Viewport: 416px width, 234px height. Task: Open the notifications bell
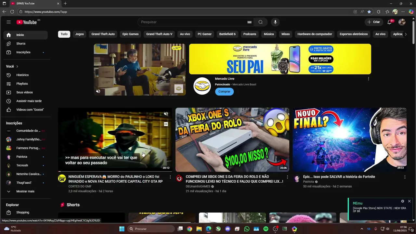(389, 22)
